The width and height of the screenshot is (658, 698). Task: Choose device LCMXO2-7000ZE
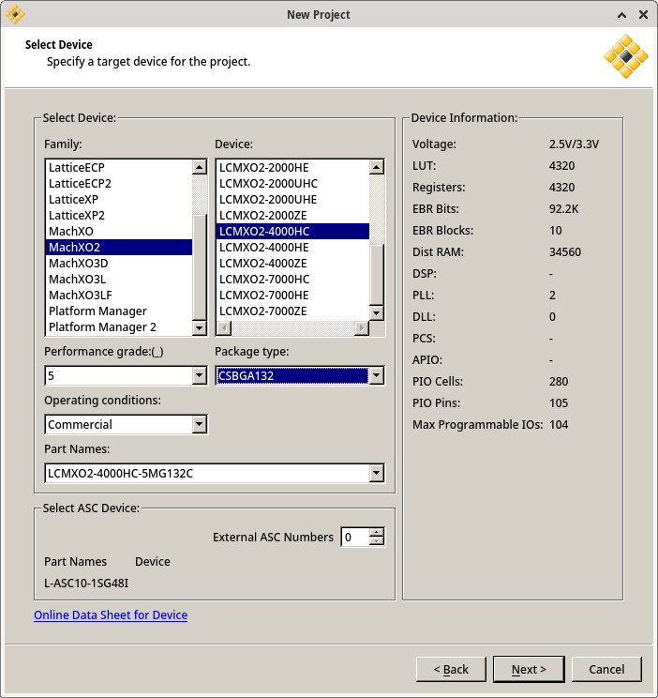click(x=292, y=311)
